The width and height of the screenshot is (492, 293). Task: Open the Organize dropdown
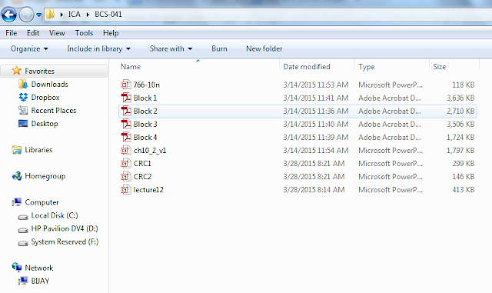(29, 48)
